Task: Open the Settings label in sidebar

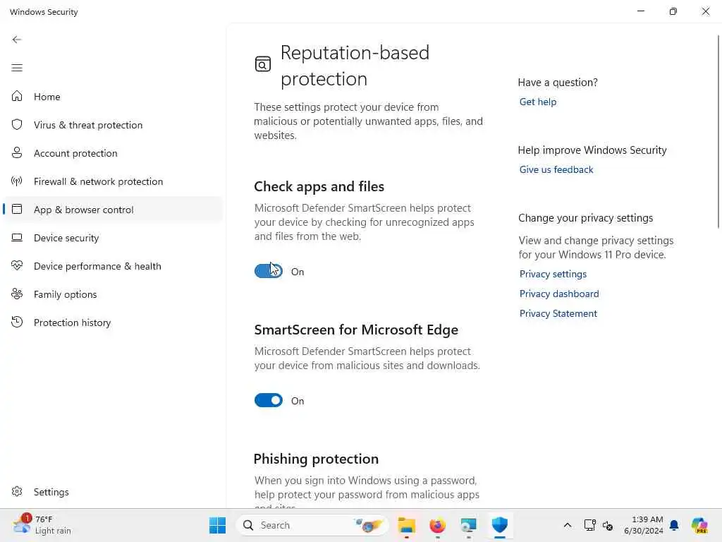Action: coord(51,492)
